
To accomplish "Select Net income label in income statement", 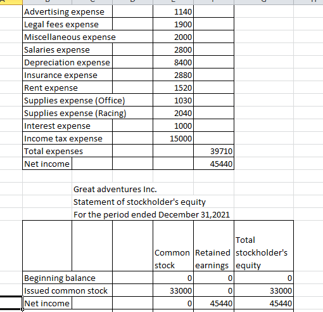I will click(x=47, y=164).
